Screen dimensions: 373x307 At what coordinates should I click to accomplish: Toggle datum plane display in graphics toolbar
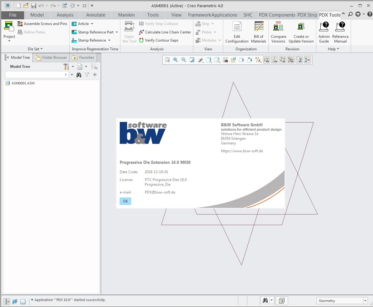(x=266, y=60)
